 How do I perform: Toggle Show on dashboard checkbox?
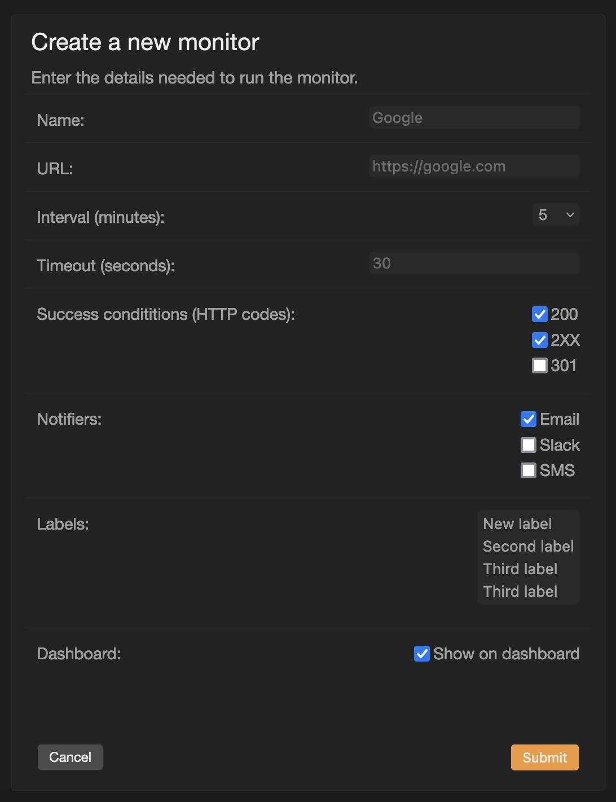point(422,654)
